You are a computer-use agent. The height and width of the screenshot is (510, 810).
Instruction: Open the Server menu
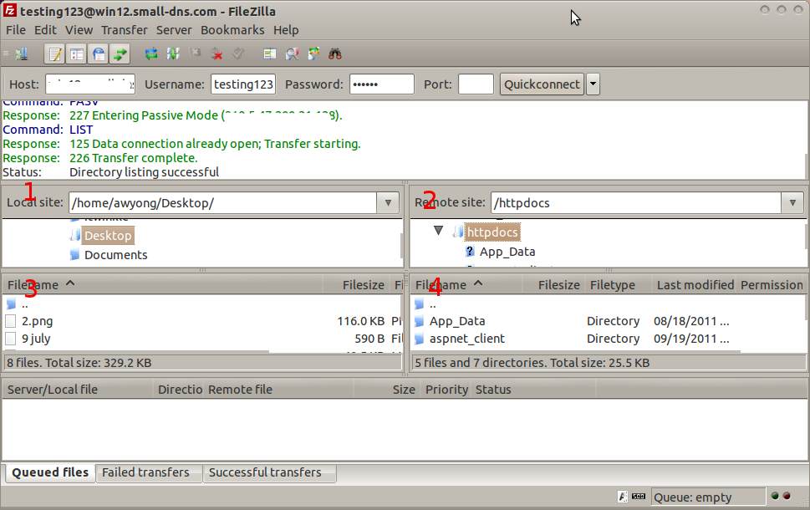coord(174,30)
